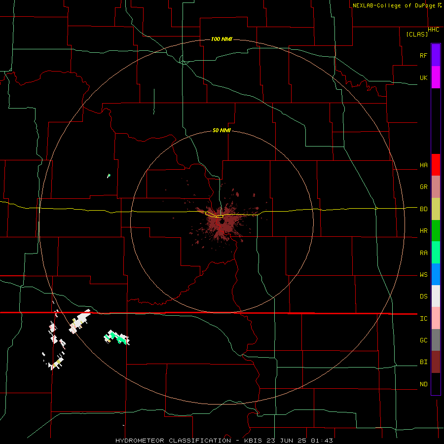Click the gray GC legend swatch
The height and width of the screenshot is (444, 444).
click(x=436, y=340)
